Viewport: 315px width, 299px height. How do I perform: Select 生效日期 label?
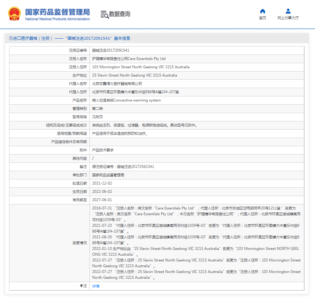click(x=80, y=192)
